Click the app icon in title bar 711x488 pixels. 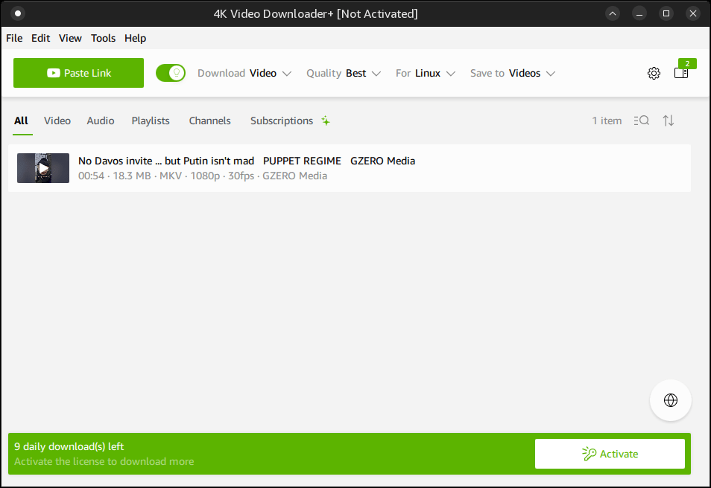pos(18,13)
